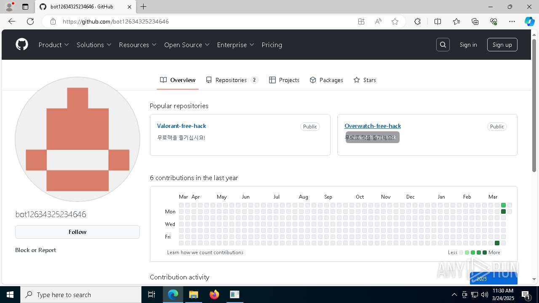Select the 2025 contribution year
The image size is (539, 303).
tap(494, 278)
